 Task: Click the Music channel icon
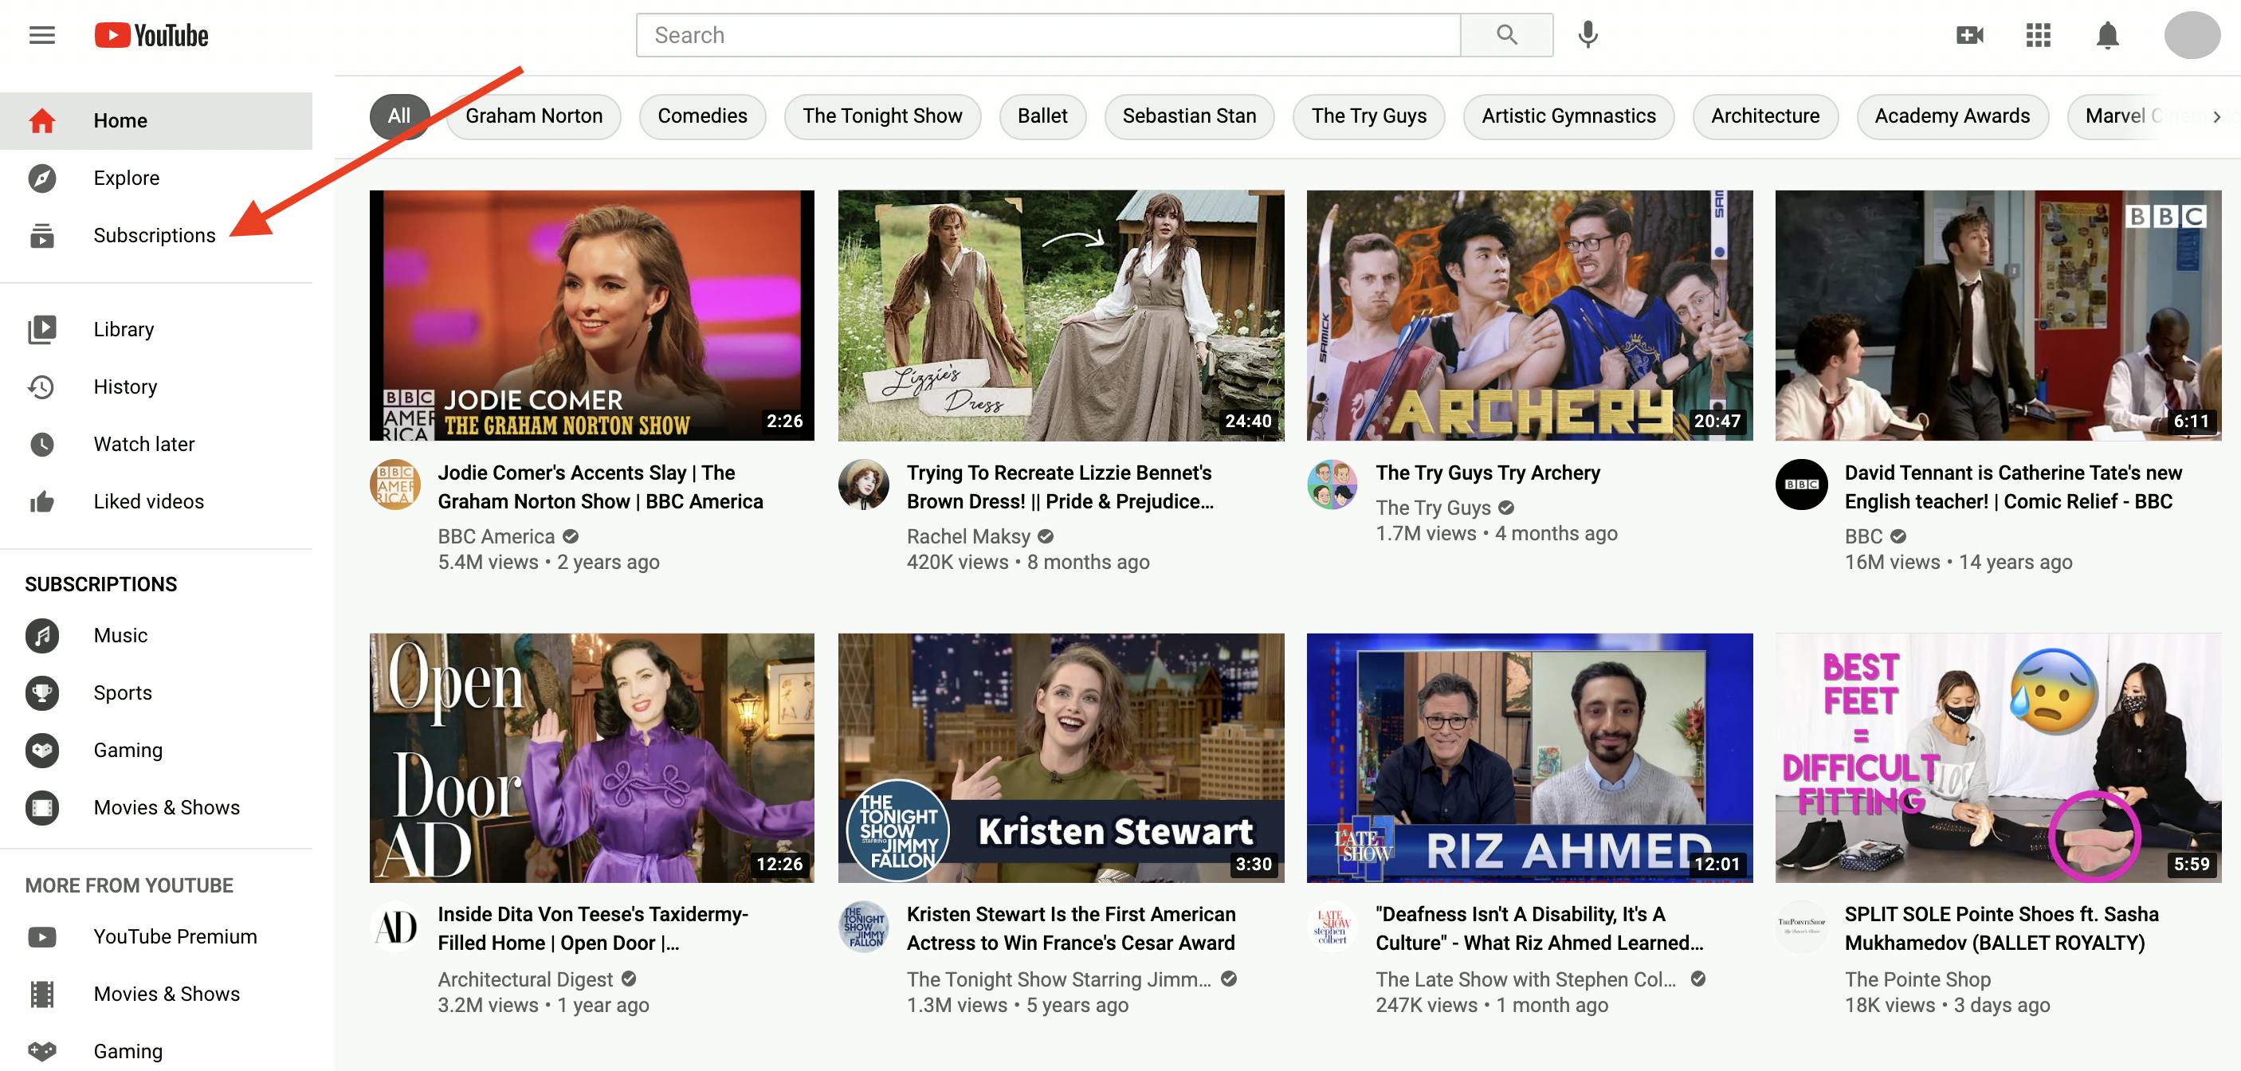41,635
